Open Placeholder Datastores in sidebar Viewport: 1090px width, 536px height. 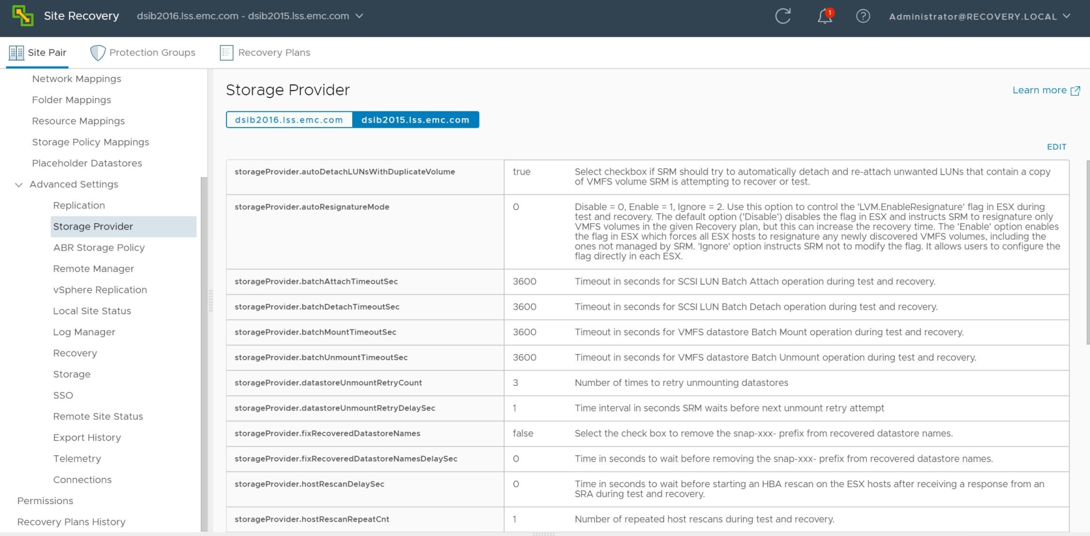(87, 163)
